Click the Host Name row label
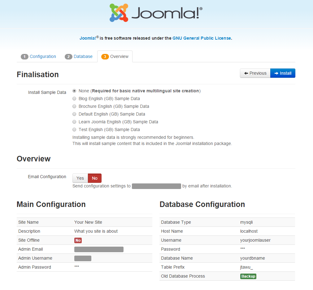313x290 pixels. coord(172,231)
